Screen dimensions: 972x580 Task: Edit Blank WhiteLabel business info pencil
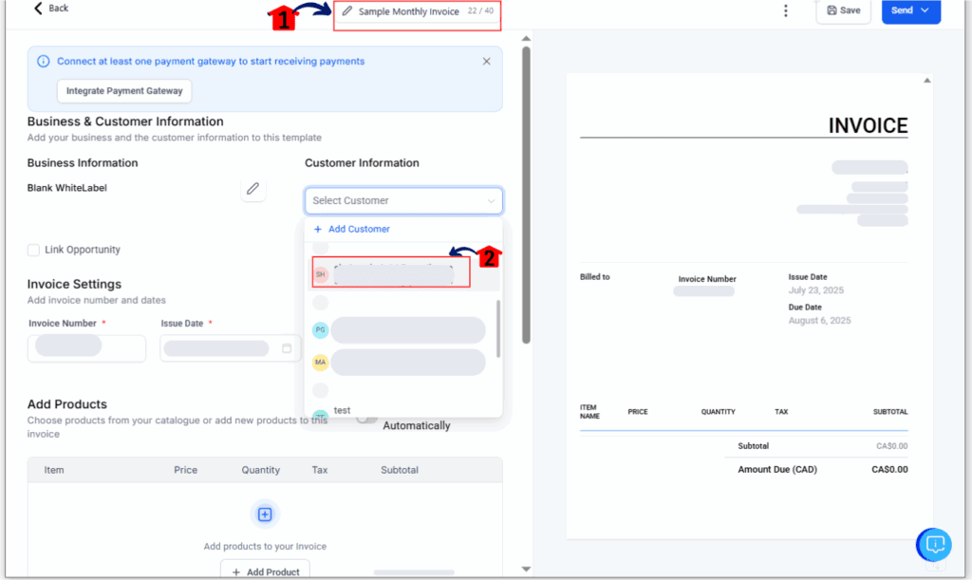click(x=252, y=189)
